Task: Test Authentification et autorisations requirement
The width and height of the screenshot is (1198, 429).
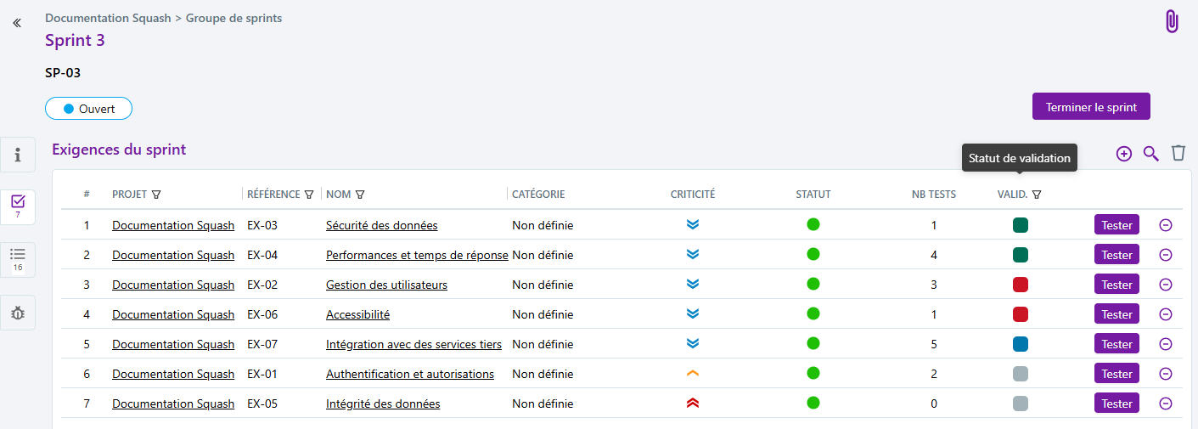Action: (x=1116, y=374)
